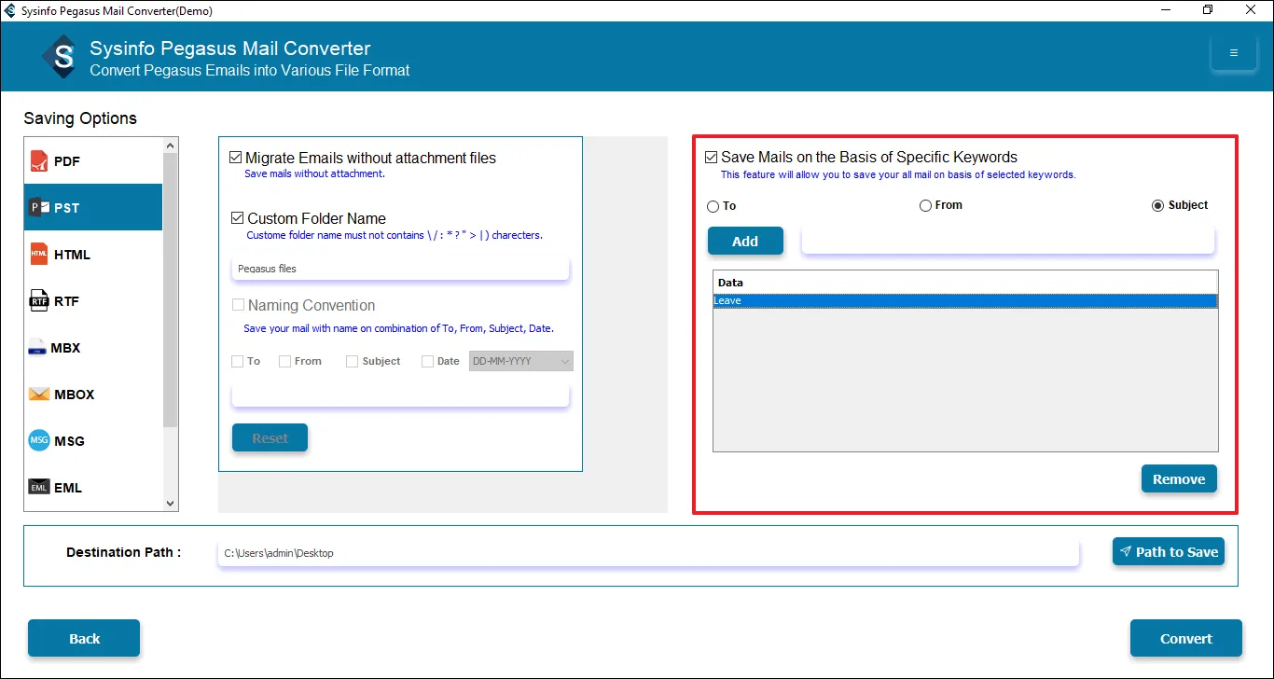Click the scroll down arrow of format list
This screenshot has width=1274, height=679.
(x=170, y=504)
